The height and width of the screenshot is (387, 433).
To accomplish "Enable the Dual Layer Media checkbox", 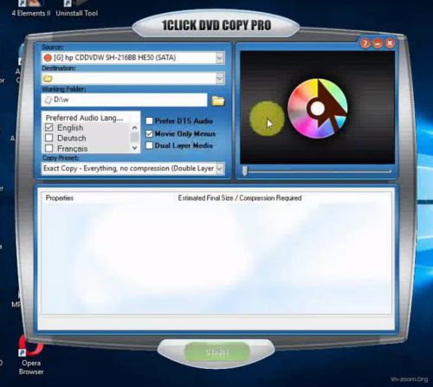I will 149,145.
